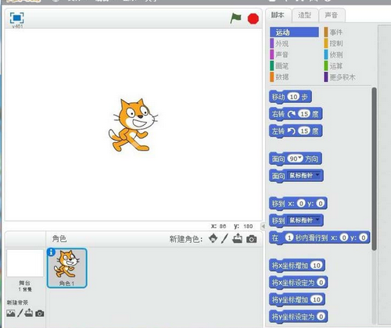Choose new sprite from library icon
Screen dimensions: 391x328
coord(213,238)
